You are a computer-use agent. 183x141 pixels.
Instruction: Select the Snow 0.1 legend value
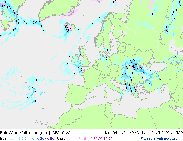(x=69, y=139)
